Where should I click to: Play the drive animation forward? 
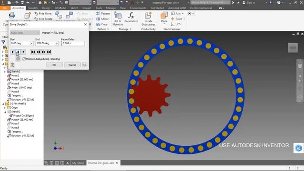coord(13,52)
